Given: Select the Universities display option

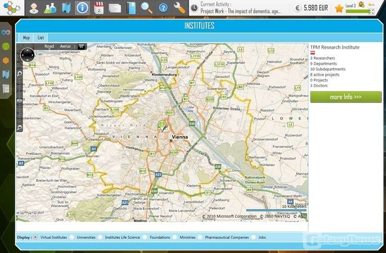Looking at the screenshot, I should tap(72, 237).
